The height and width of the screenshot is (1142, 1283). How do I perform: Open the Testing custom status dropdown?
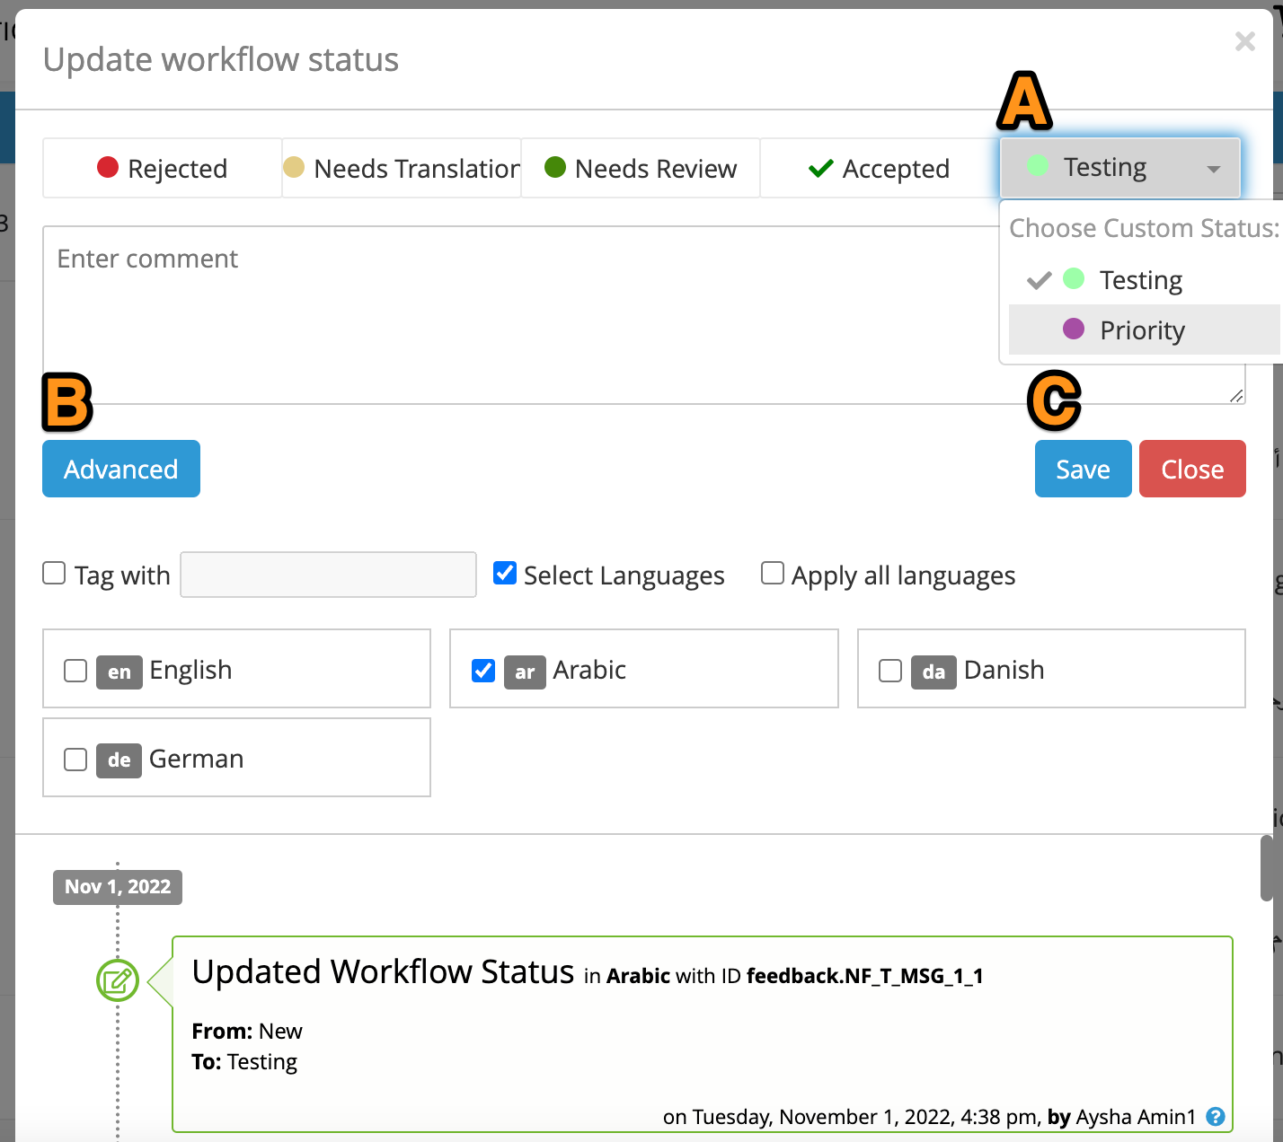tap(1212, 168)
